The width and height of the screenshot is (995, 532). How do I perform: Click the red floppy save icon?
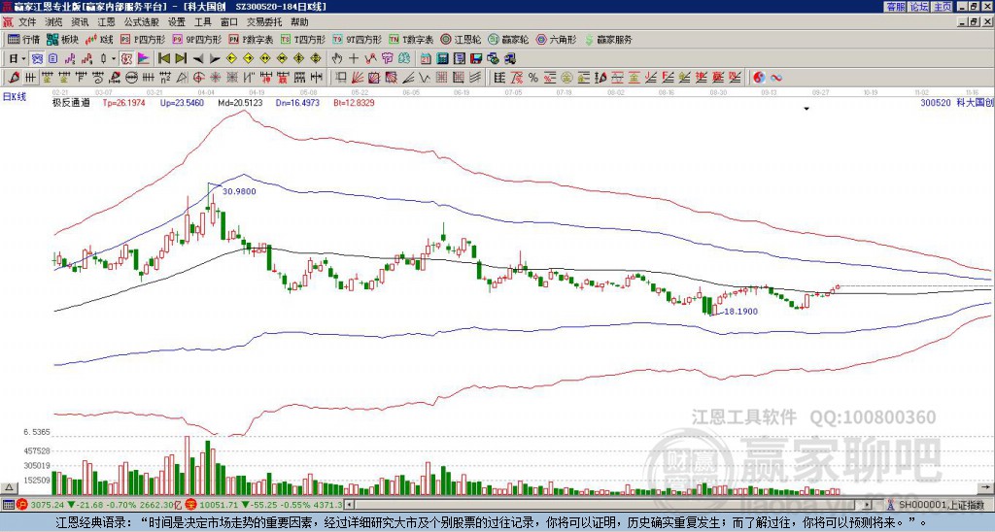(476, 59)
